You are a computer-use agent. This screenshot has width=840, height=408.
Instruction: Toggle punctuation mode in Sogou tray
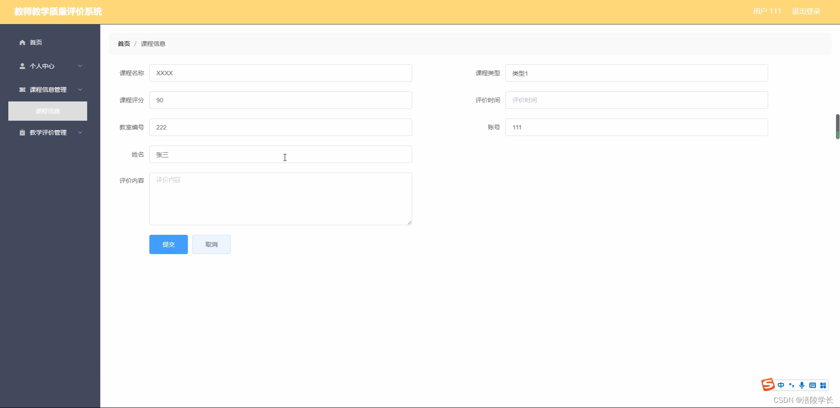(792, 385)
